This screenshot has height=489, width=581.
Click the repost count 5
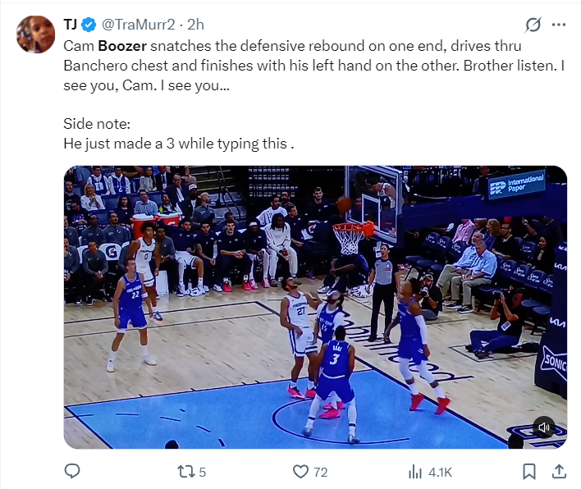pos(203,473)
